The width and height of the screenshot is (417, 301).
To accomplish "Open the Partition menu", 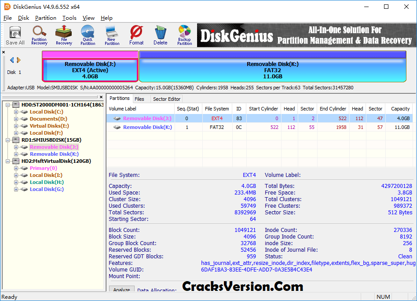I will [45, 18].
